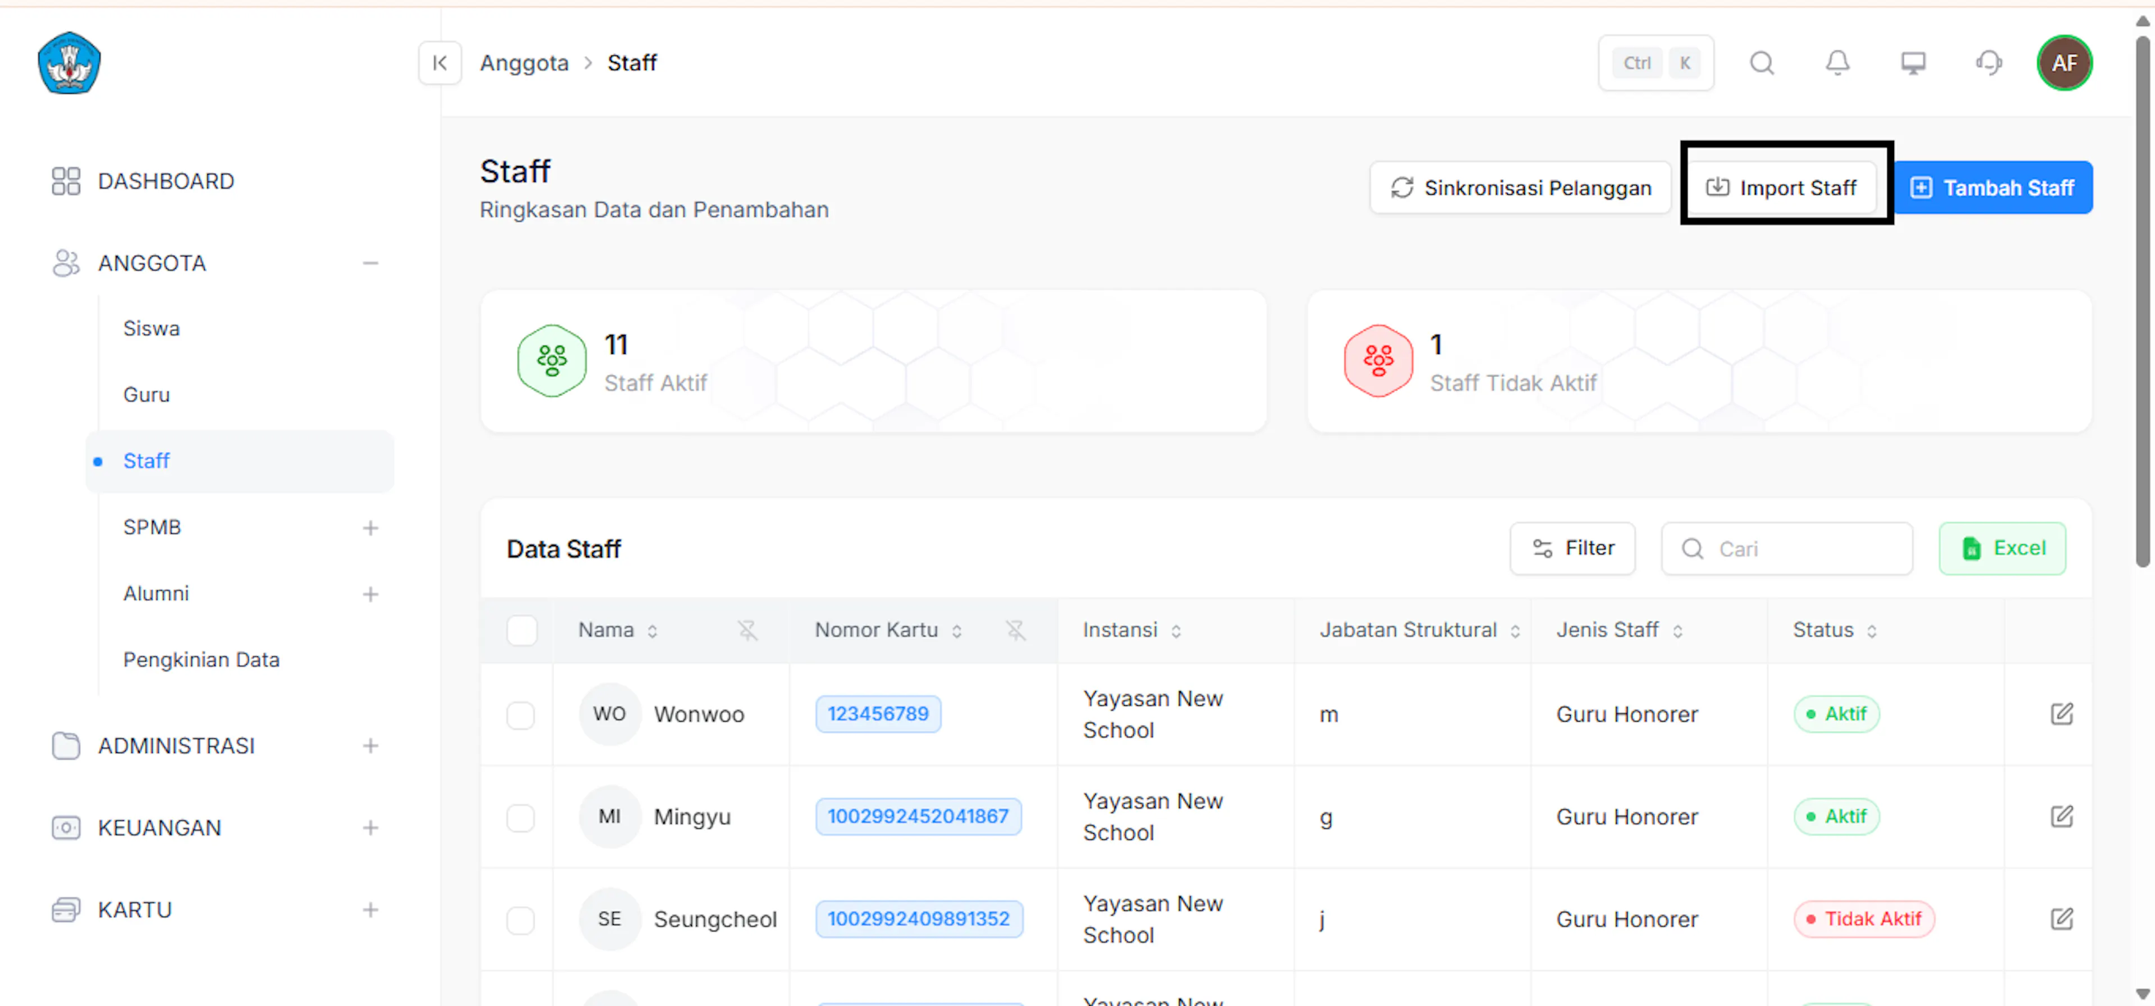Viewport: 2155px width, 1006px height.
Task: Sort by the Instansi column arrows
Action: (1176, 631)
